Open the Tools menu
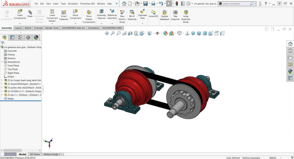The width and height of the screenshot is (294, 159). pyautogui.click(x=63, y=3)
